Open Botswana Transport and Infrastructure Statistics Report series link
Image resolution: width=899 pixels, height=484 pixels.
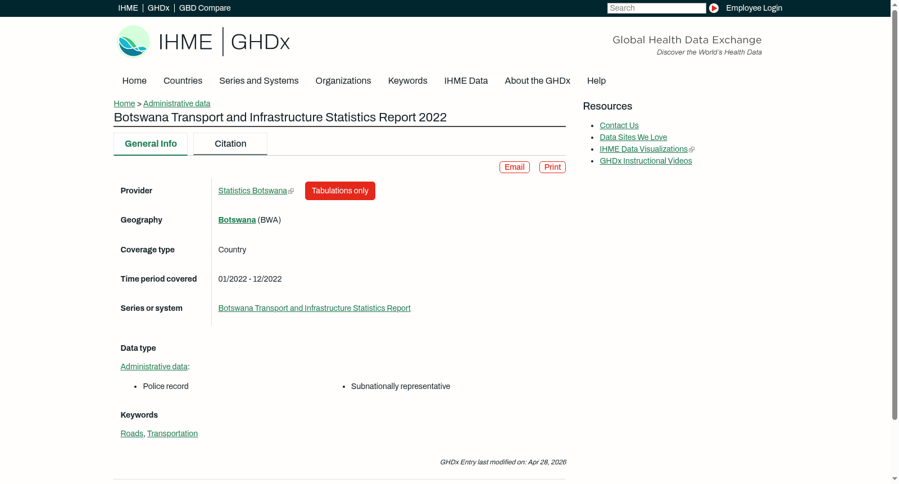314,308
